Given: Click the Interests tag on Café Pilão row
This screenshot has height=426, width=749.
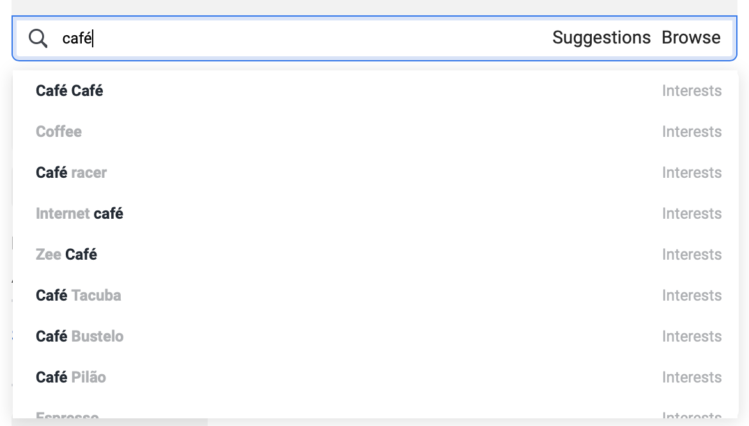Looking at the screenshot, I should pyautogui.click(x=691, y=377).
